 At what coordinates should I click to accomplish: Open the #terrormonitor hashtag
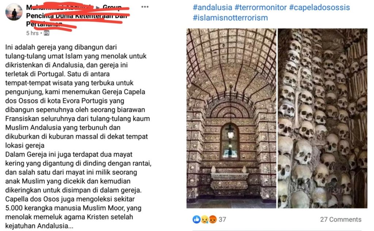tap(260, 7)
